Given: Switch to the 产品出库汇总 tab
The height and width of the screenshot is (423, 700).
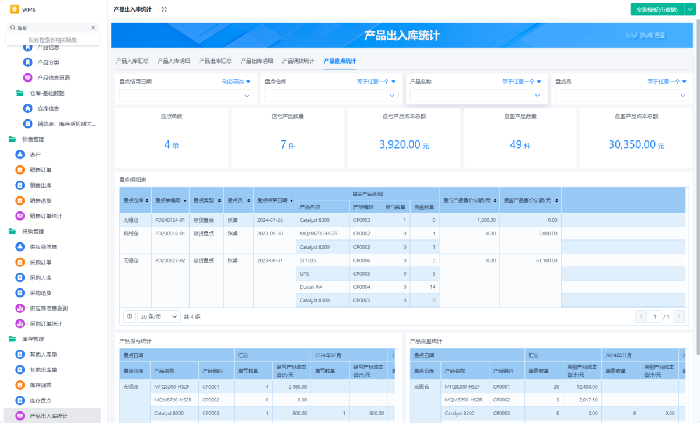Looking at the screenshot, I should pos(215,61).
